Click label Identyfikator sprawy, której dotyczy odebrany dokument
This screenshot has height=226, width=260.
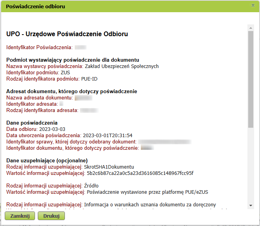pos(72,142)
